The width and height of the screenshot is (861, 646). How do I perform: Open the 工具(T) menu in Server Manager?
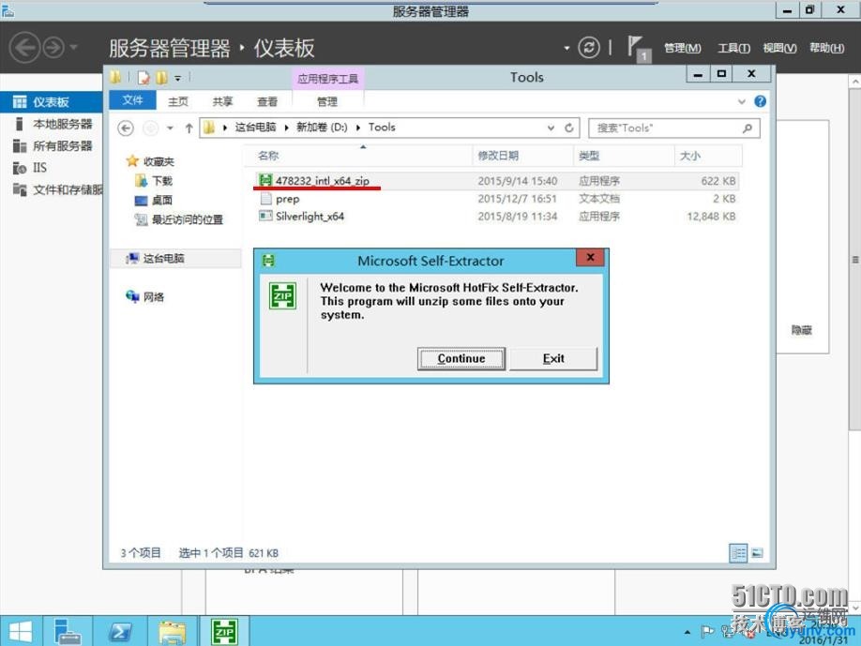click(733, 49)
